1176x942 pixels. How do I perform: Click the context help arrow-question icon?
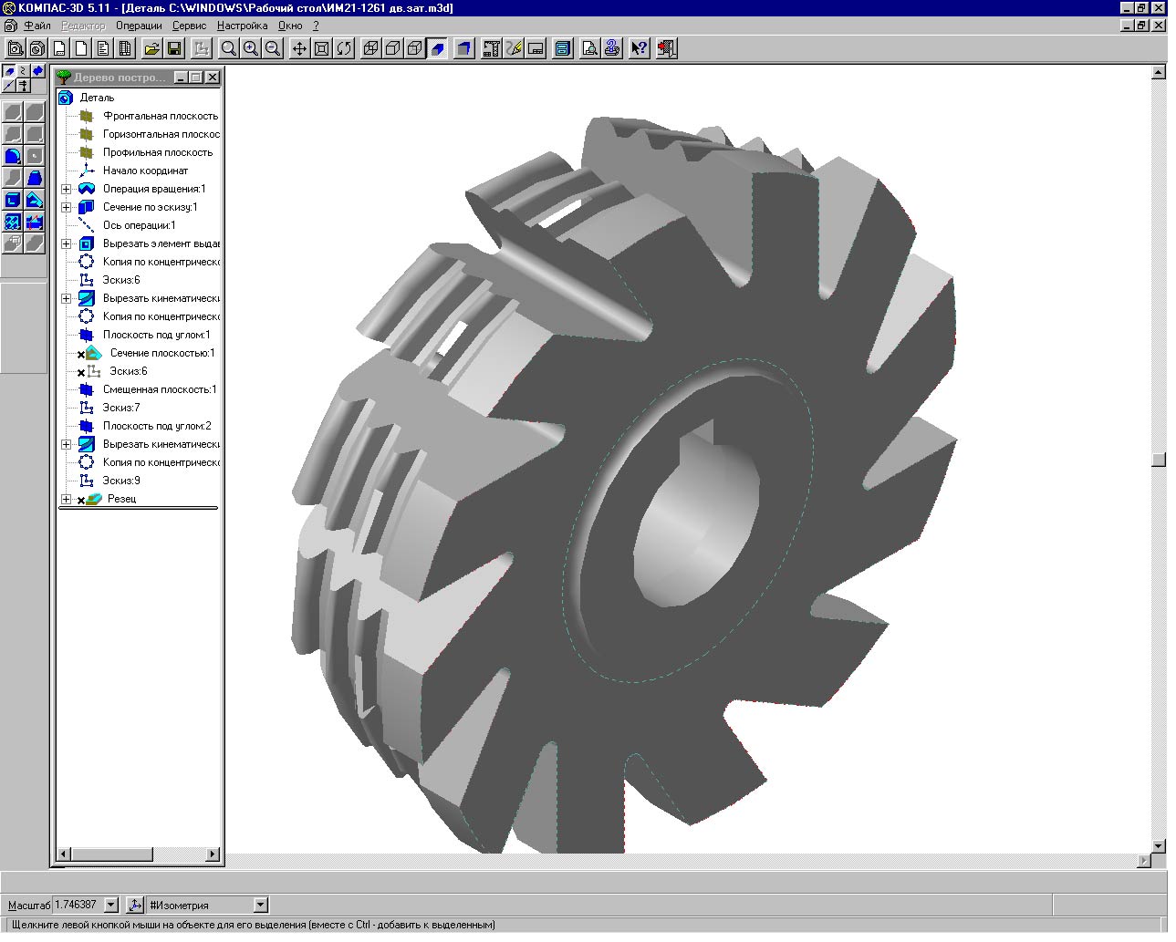(639, 48)
